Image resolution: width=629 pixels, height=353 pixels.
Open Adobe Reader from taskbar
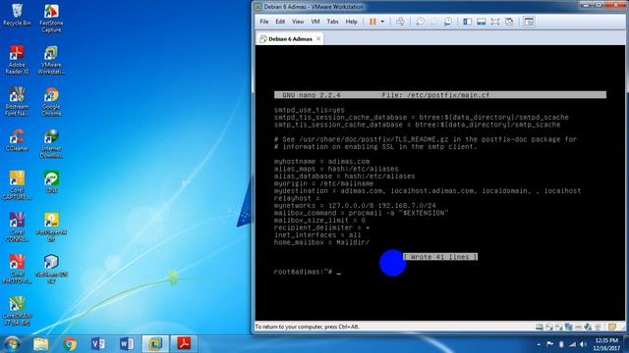(x=184, y=344)
